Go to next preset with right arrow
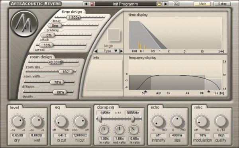Screen dimensions: 239x148 click(166, 4)
